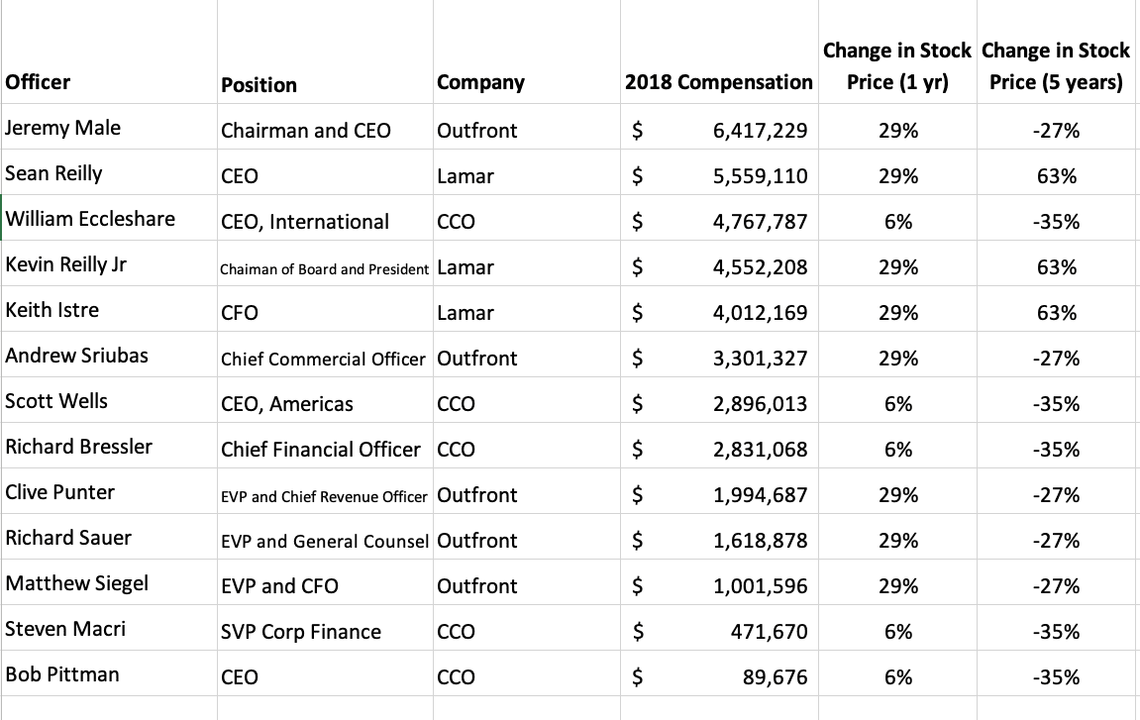Select Chaiman of Board and President cell
Image resolution: width=1140 pixels, height=720 pixels.
pos(325,268)
